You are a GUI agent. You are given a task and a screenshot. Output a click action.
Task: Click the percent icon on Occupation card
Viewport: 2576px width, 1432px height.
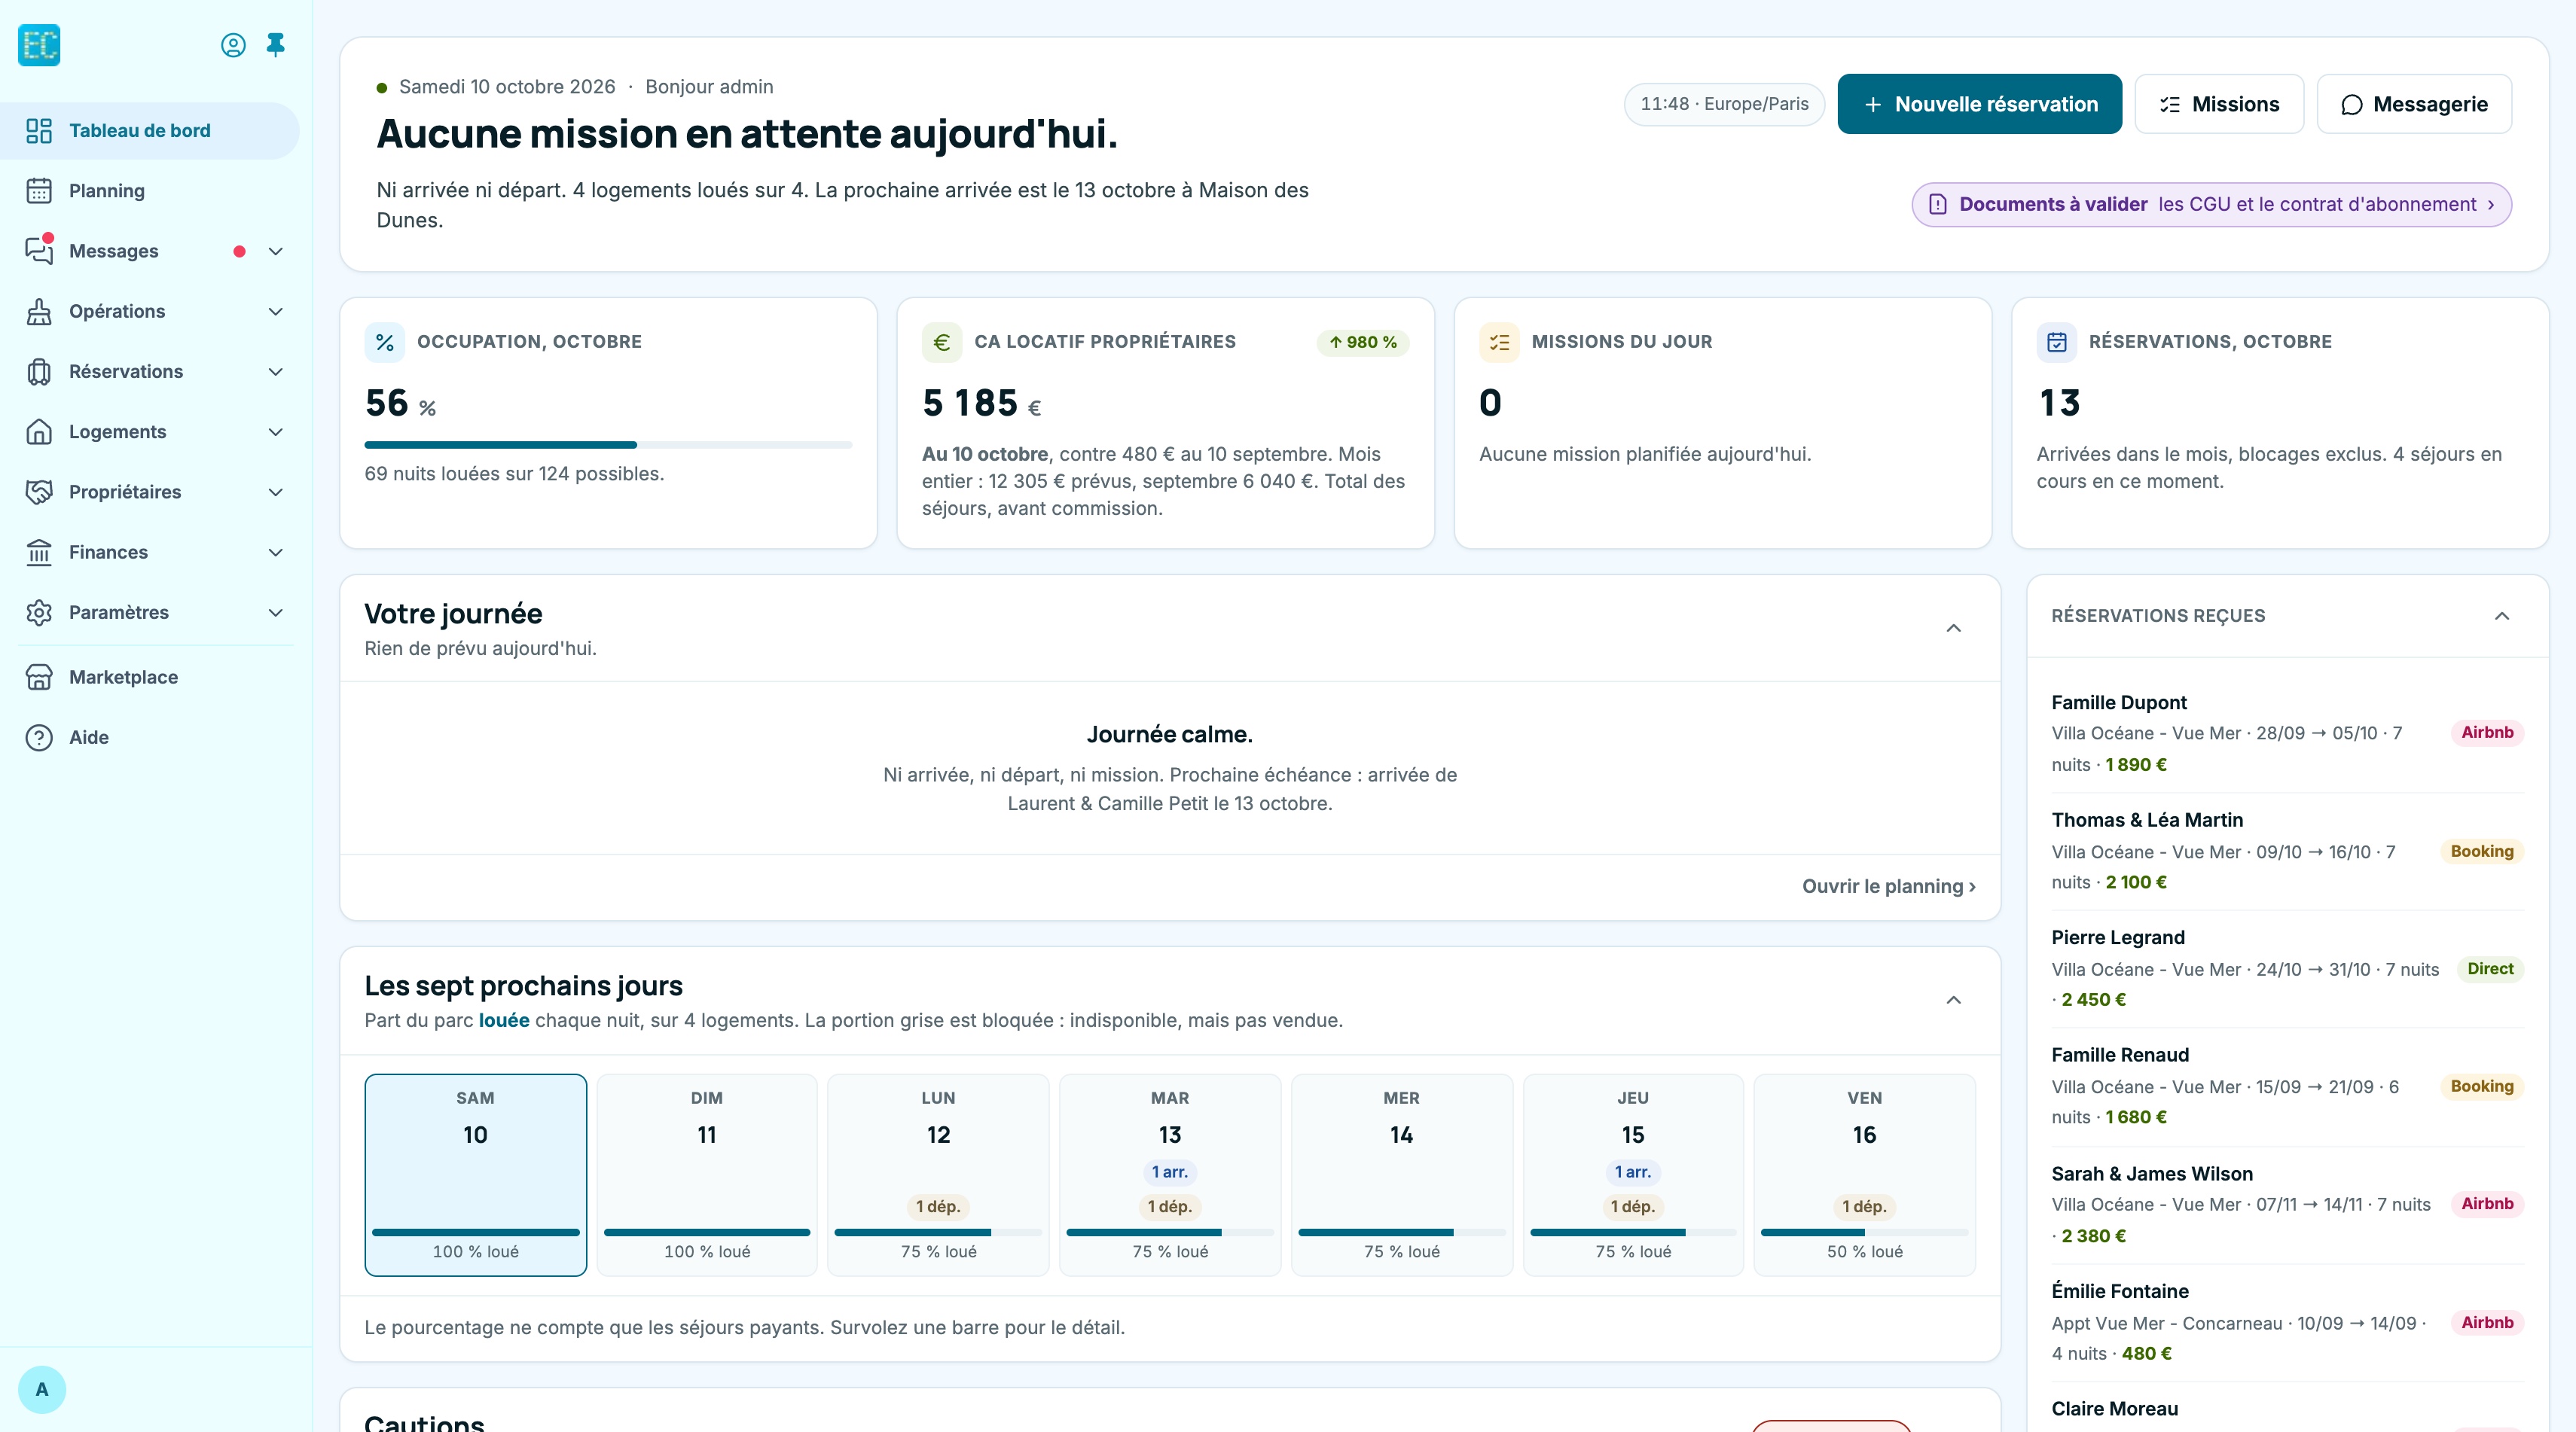[385, 343]
